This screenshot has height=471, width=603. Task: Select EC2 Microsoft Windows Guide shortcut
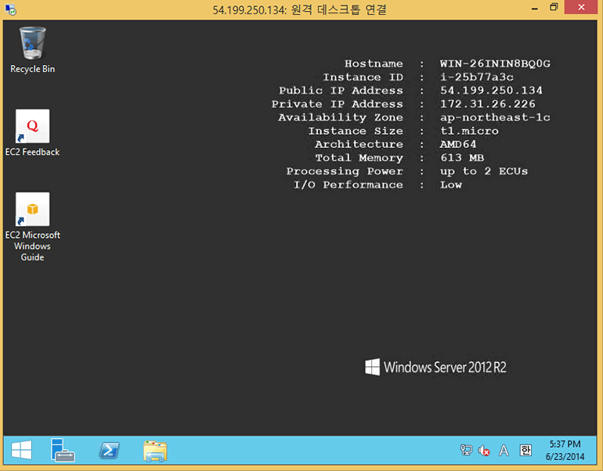tap(32, 210)
